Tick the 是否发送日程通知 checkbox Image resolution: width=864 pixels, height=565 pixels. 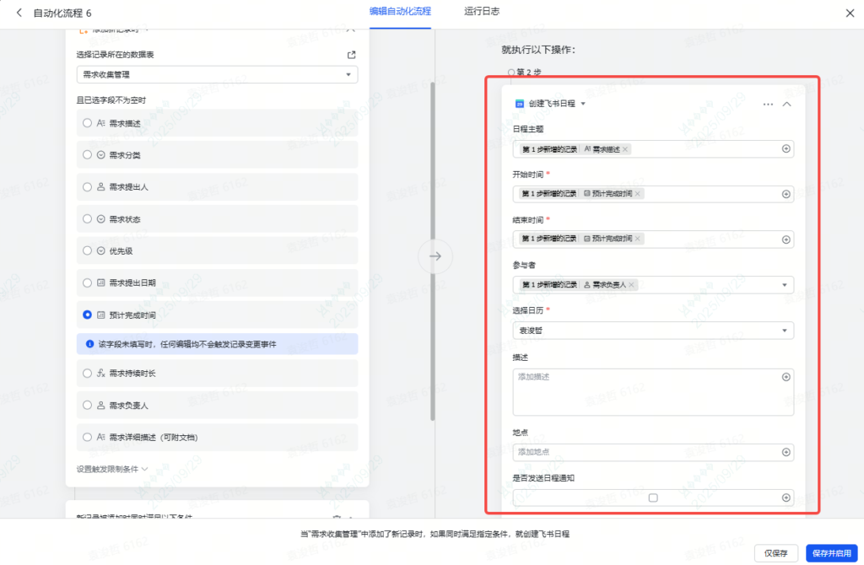pyautogui.click(x=652, y=498)
